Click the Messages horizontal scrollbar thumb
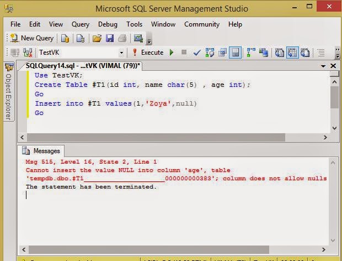The image size is (342, 261). click(149, 249)
